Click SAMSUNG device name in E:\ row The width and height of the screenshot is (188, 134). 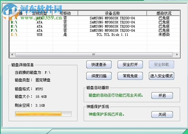(112, 26)
